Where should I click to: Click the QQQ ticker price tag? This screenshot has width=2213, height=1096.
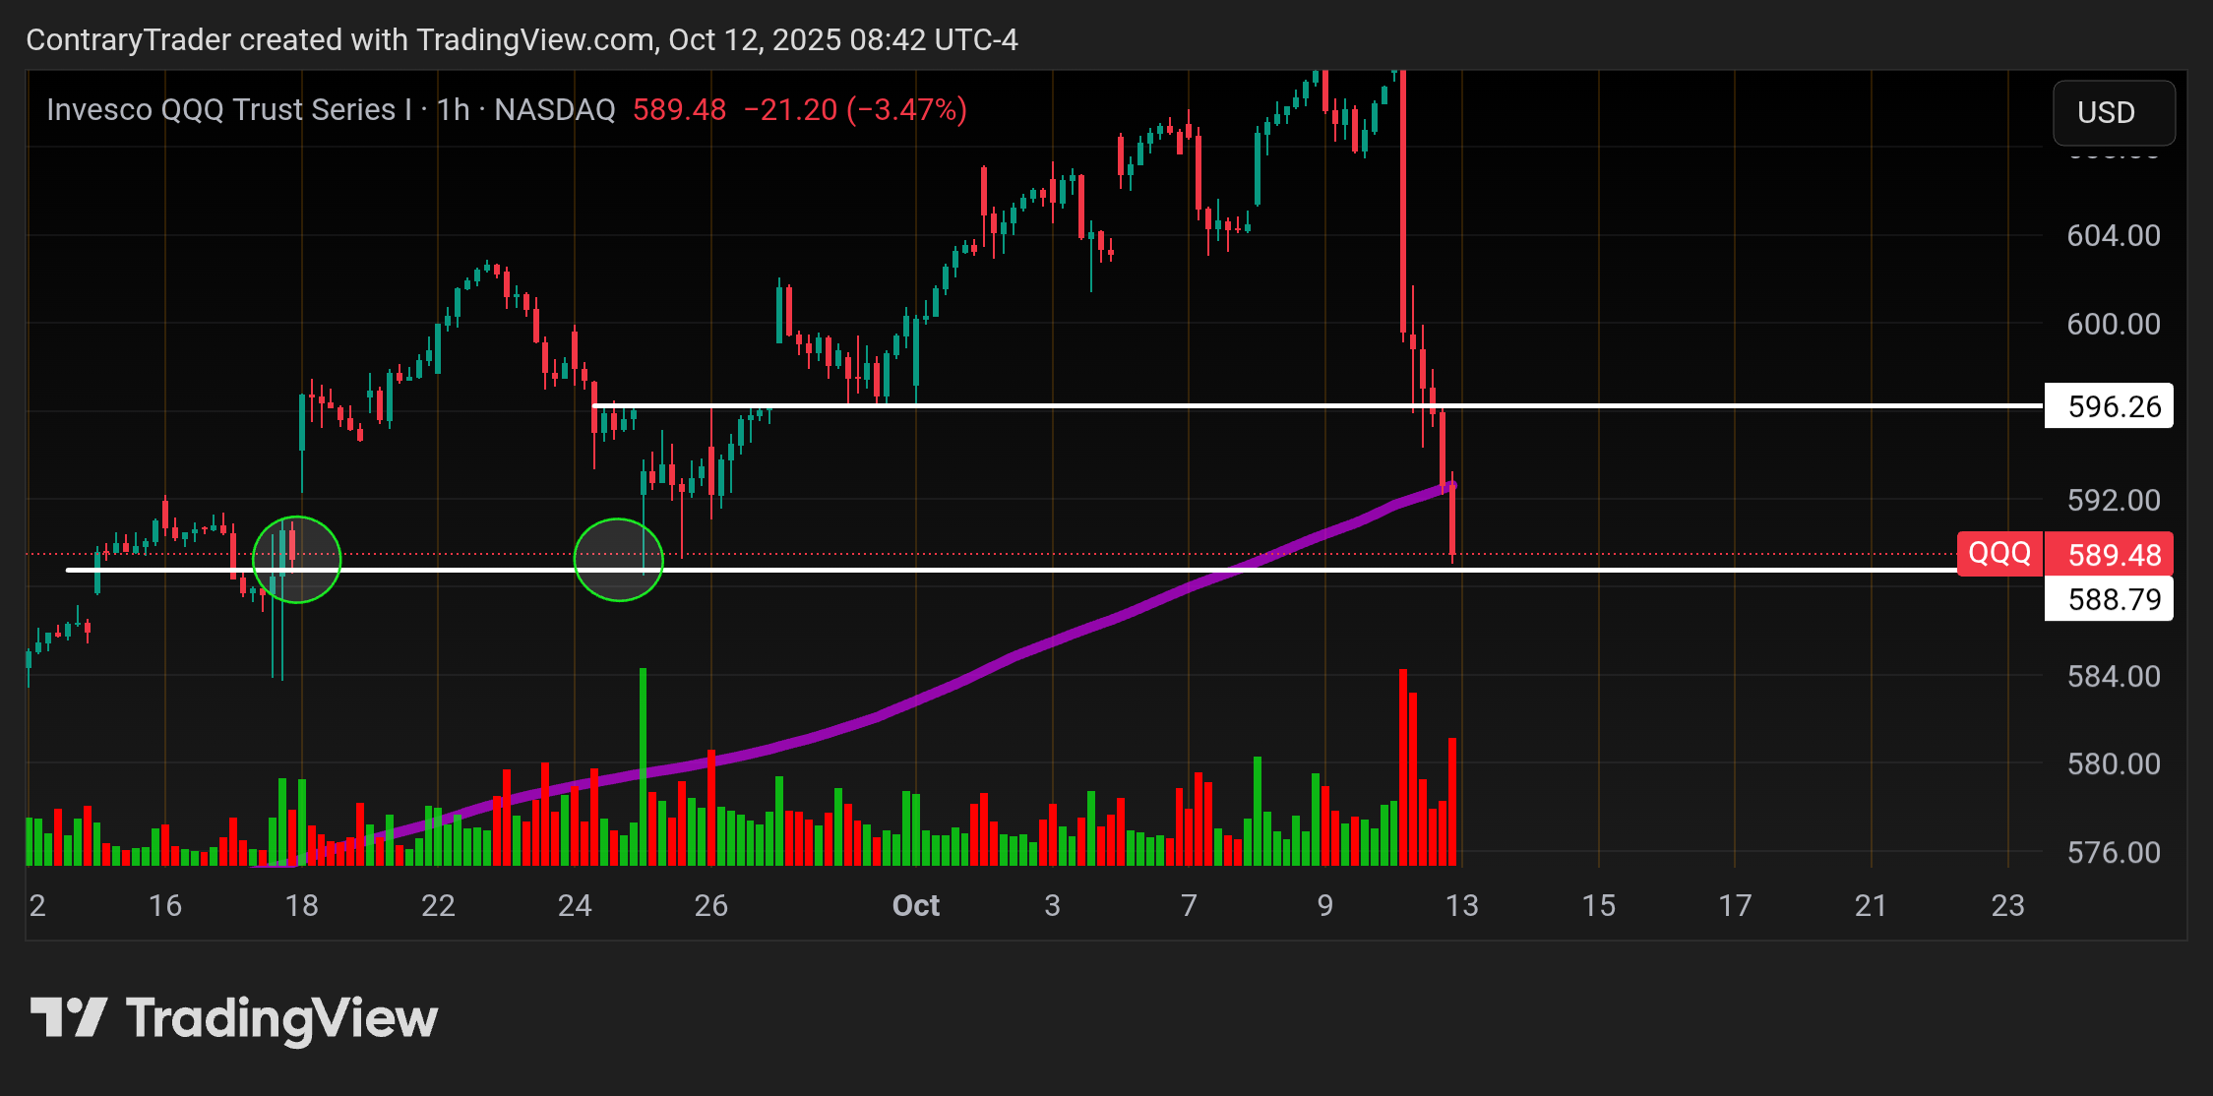point(1999,554)
